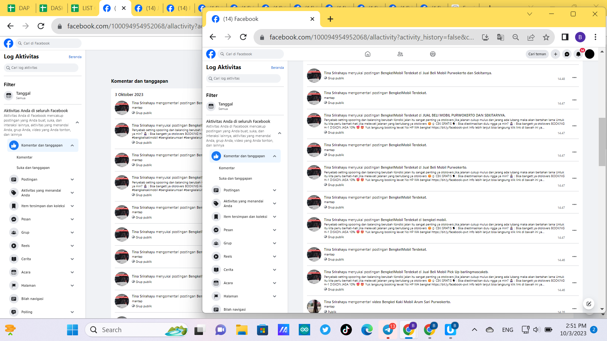Reload the page in the front window

click(x=243, y=37)
